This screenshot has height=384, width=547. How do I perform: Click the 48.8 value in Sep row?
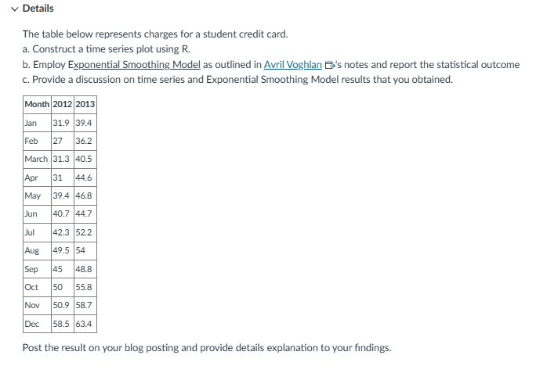pyautogui.click(x=84, y=268)
